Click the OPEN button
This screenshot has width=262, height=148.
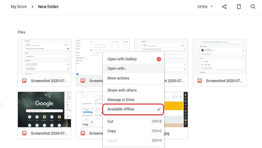point(202,7)
